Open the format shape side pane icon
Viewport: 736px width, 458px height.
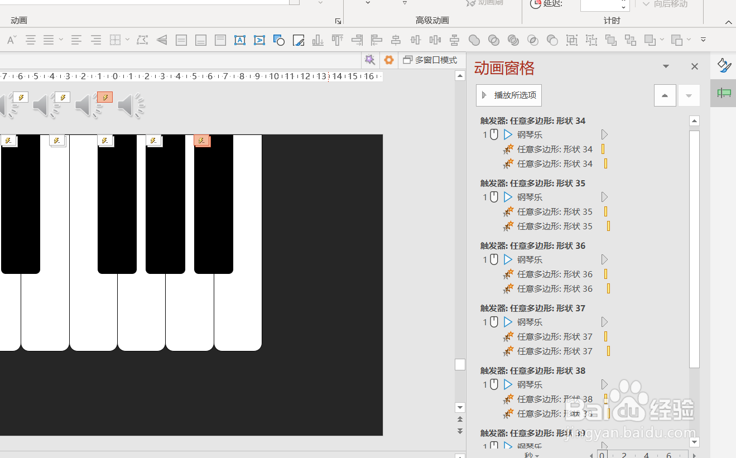pos(724,66)
